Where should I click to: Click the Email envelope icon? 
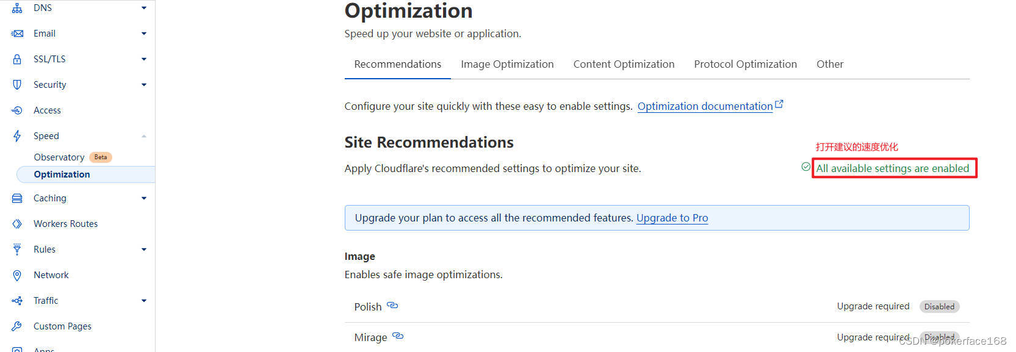click(17, 34)
